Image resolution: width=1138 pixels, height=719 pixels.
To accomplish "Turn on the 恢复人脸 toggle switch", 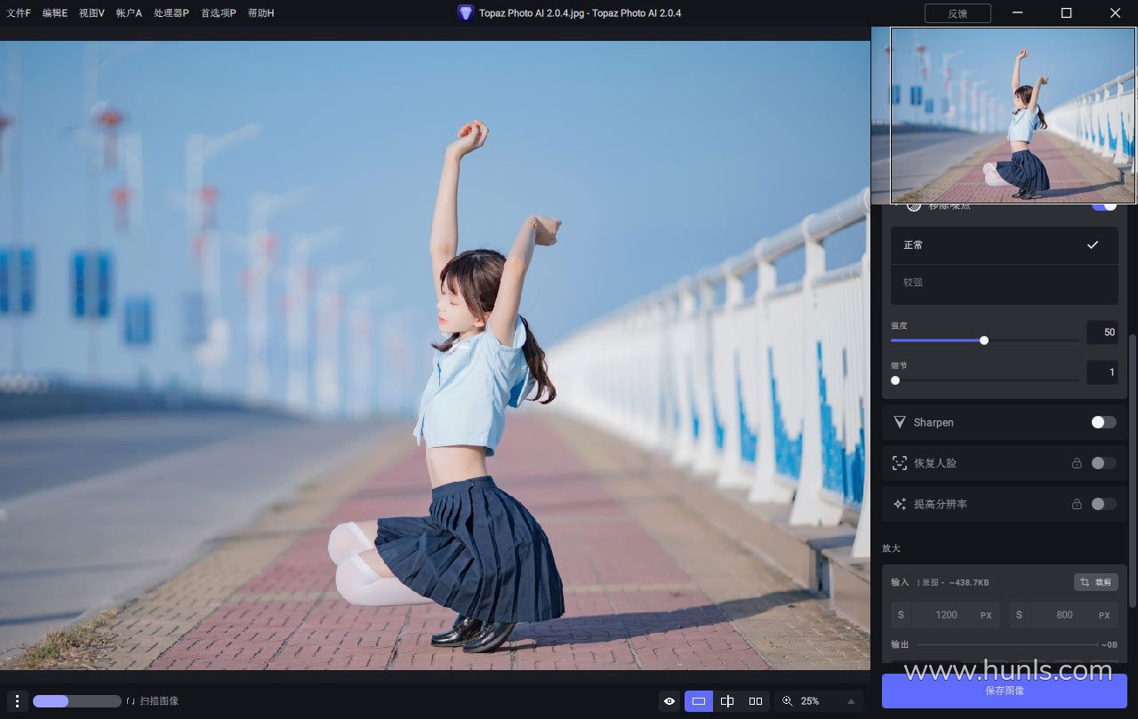I will (x=1103, y=463).
